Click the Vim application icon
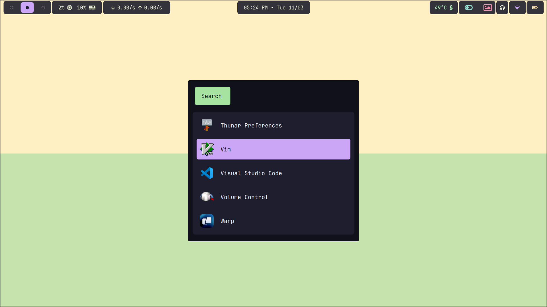 [x=207, y=149]
